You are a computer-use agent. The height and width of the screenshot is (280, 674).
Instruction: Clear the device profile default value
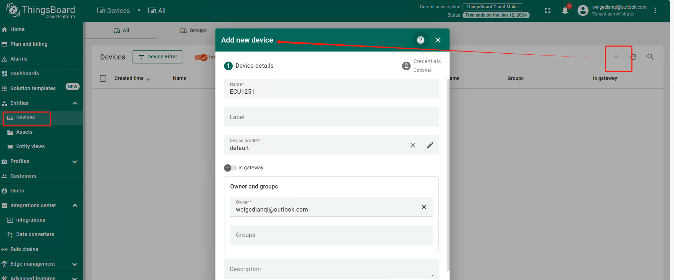[x=413, y=145]
